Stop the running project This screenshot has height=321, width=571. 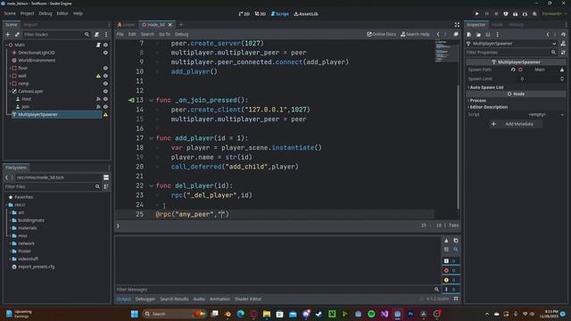496,14
